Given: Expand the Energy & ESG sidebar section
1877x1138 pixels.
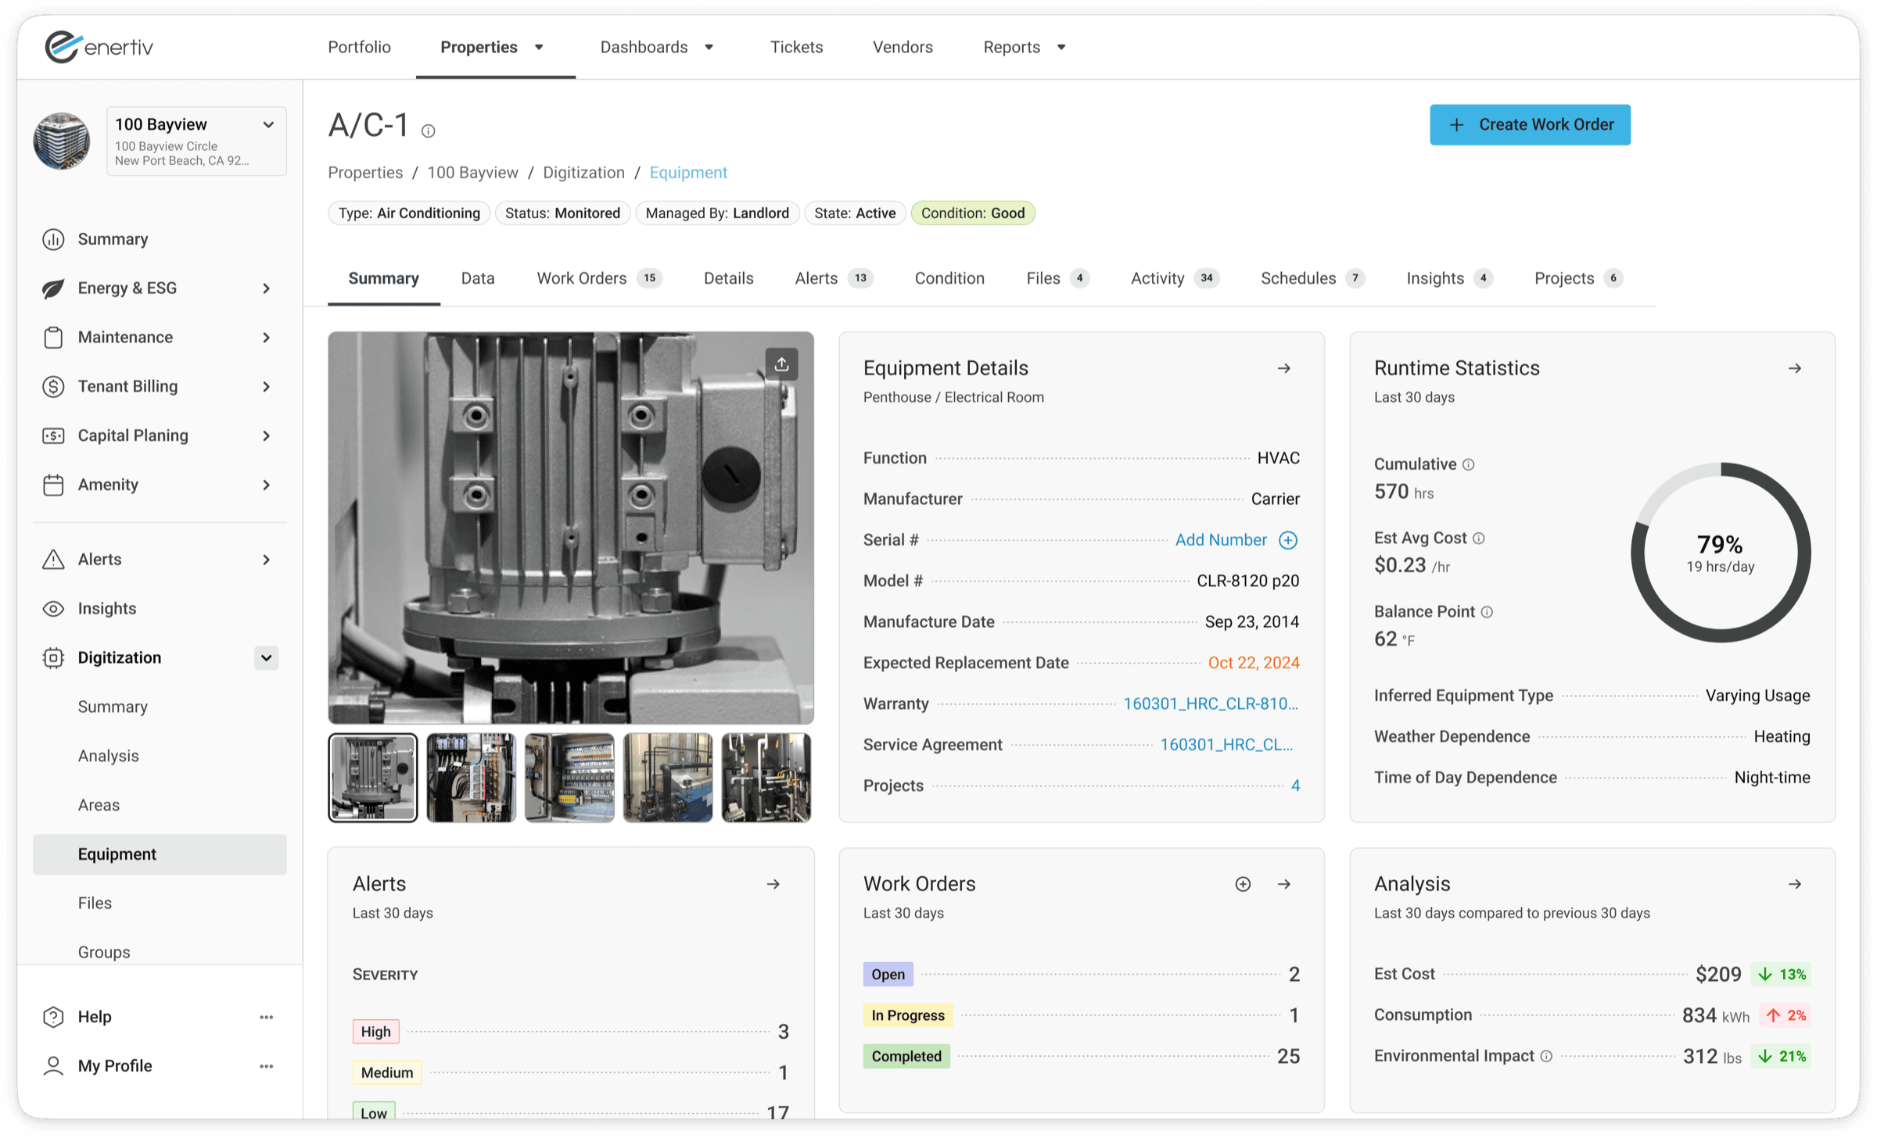Looking at the screenshot, I should pyautogui.click(x=266, y=288).
